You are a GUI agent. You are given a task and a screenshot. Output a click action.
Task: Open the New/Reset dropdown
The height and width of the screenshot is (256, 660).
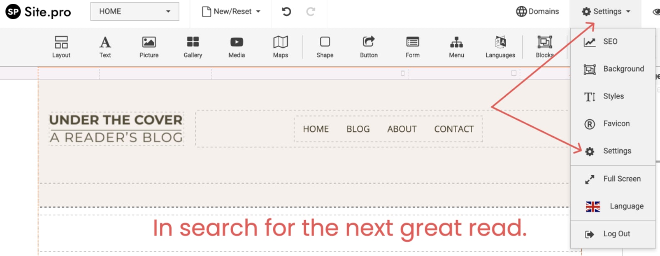pos(231,11)
